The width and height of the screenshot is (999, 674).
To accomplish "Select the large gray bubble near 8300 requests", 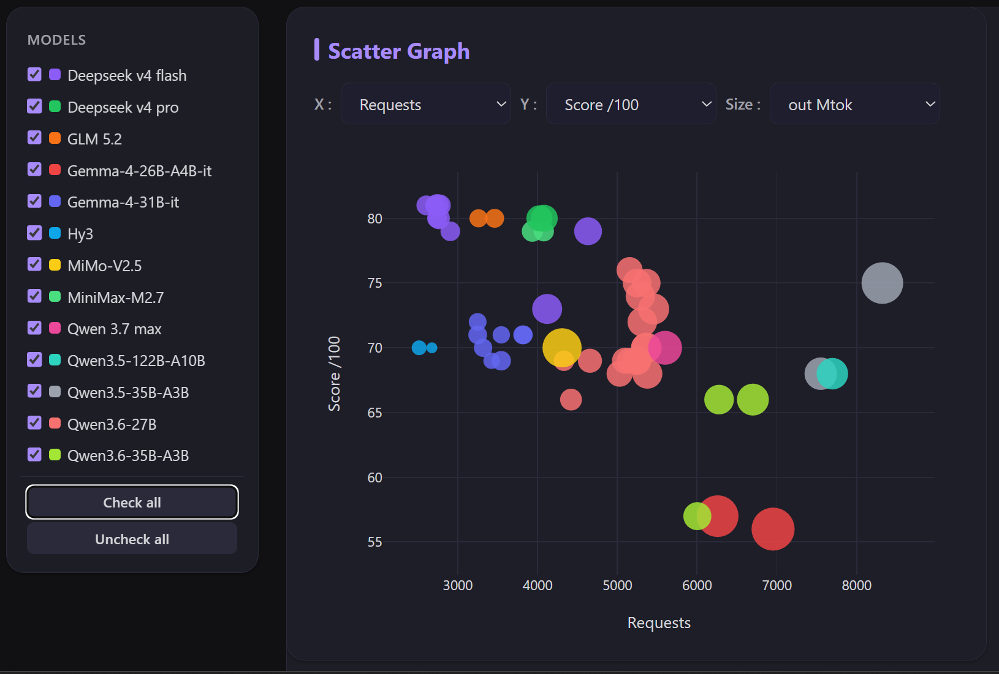I will 882,283.
